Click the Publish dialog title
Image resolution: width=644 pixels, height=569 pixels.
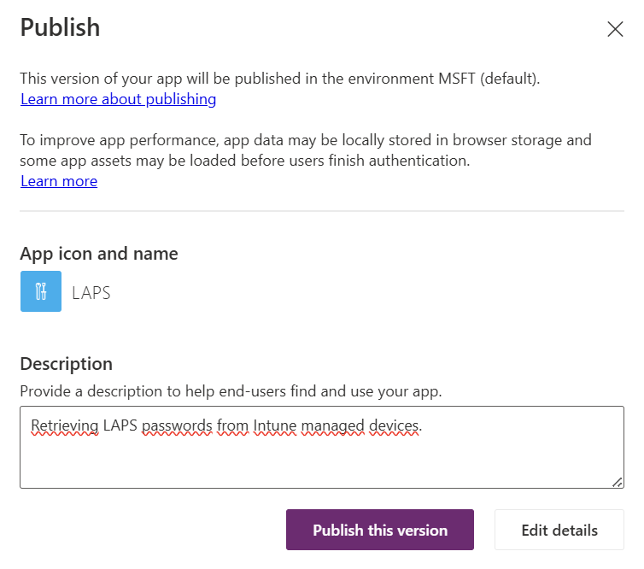[60, 27]
